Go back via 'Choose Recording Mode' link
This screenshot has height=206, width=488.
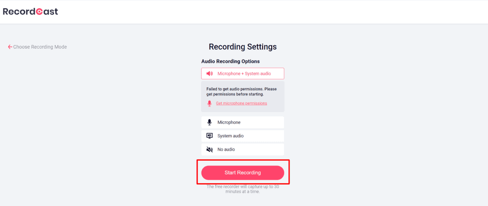point(40,47)
